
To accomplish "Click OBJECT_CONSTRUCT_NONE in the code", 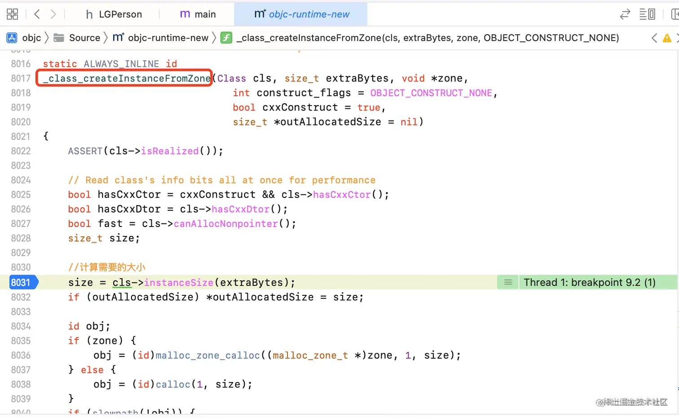I will coord(431,93).
